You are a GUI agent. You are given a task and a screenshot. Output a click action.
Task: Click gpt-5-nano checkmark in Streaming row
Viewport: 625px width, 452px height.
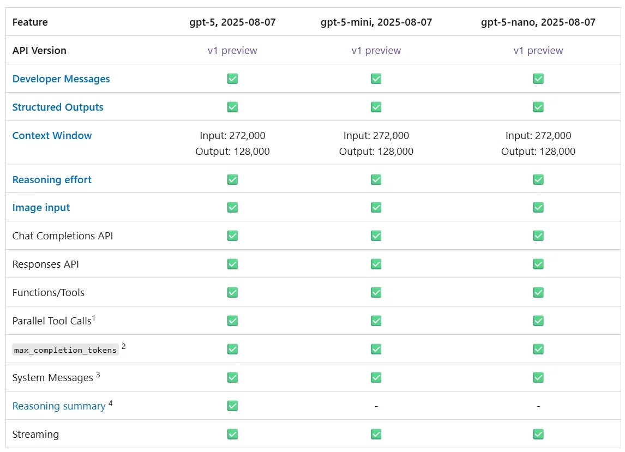click(x=538, y=434)
